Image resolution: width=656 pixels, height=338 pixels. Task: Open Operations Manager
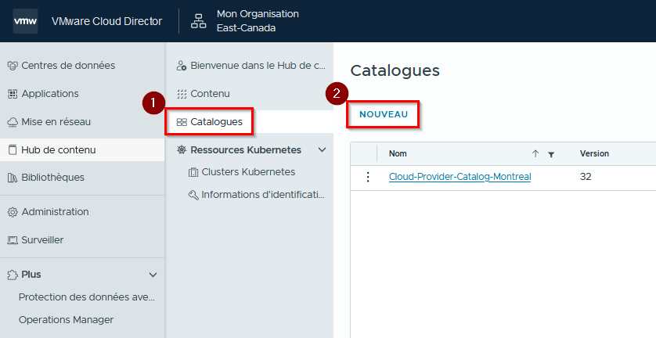point(66,320)
